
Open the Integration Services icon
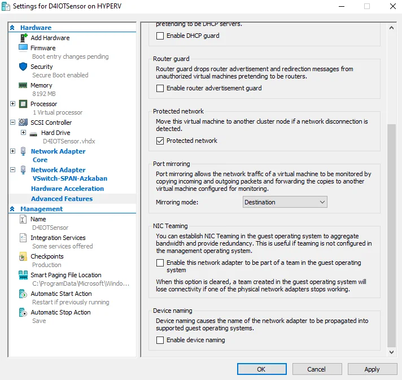click(23, 238)
